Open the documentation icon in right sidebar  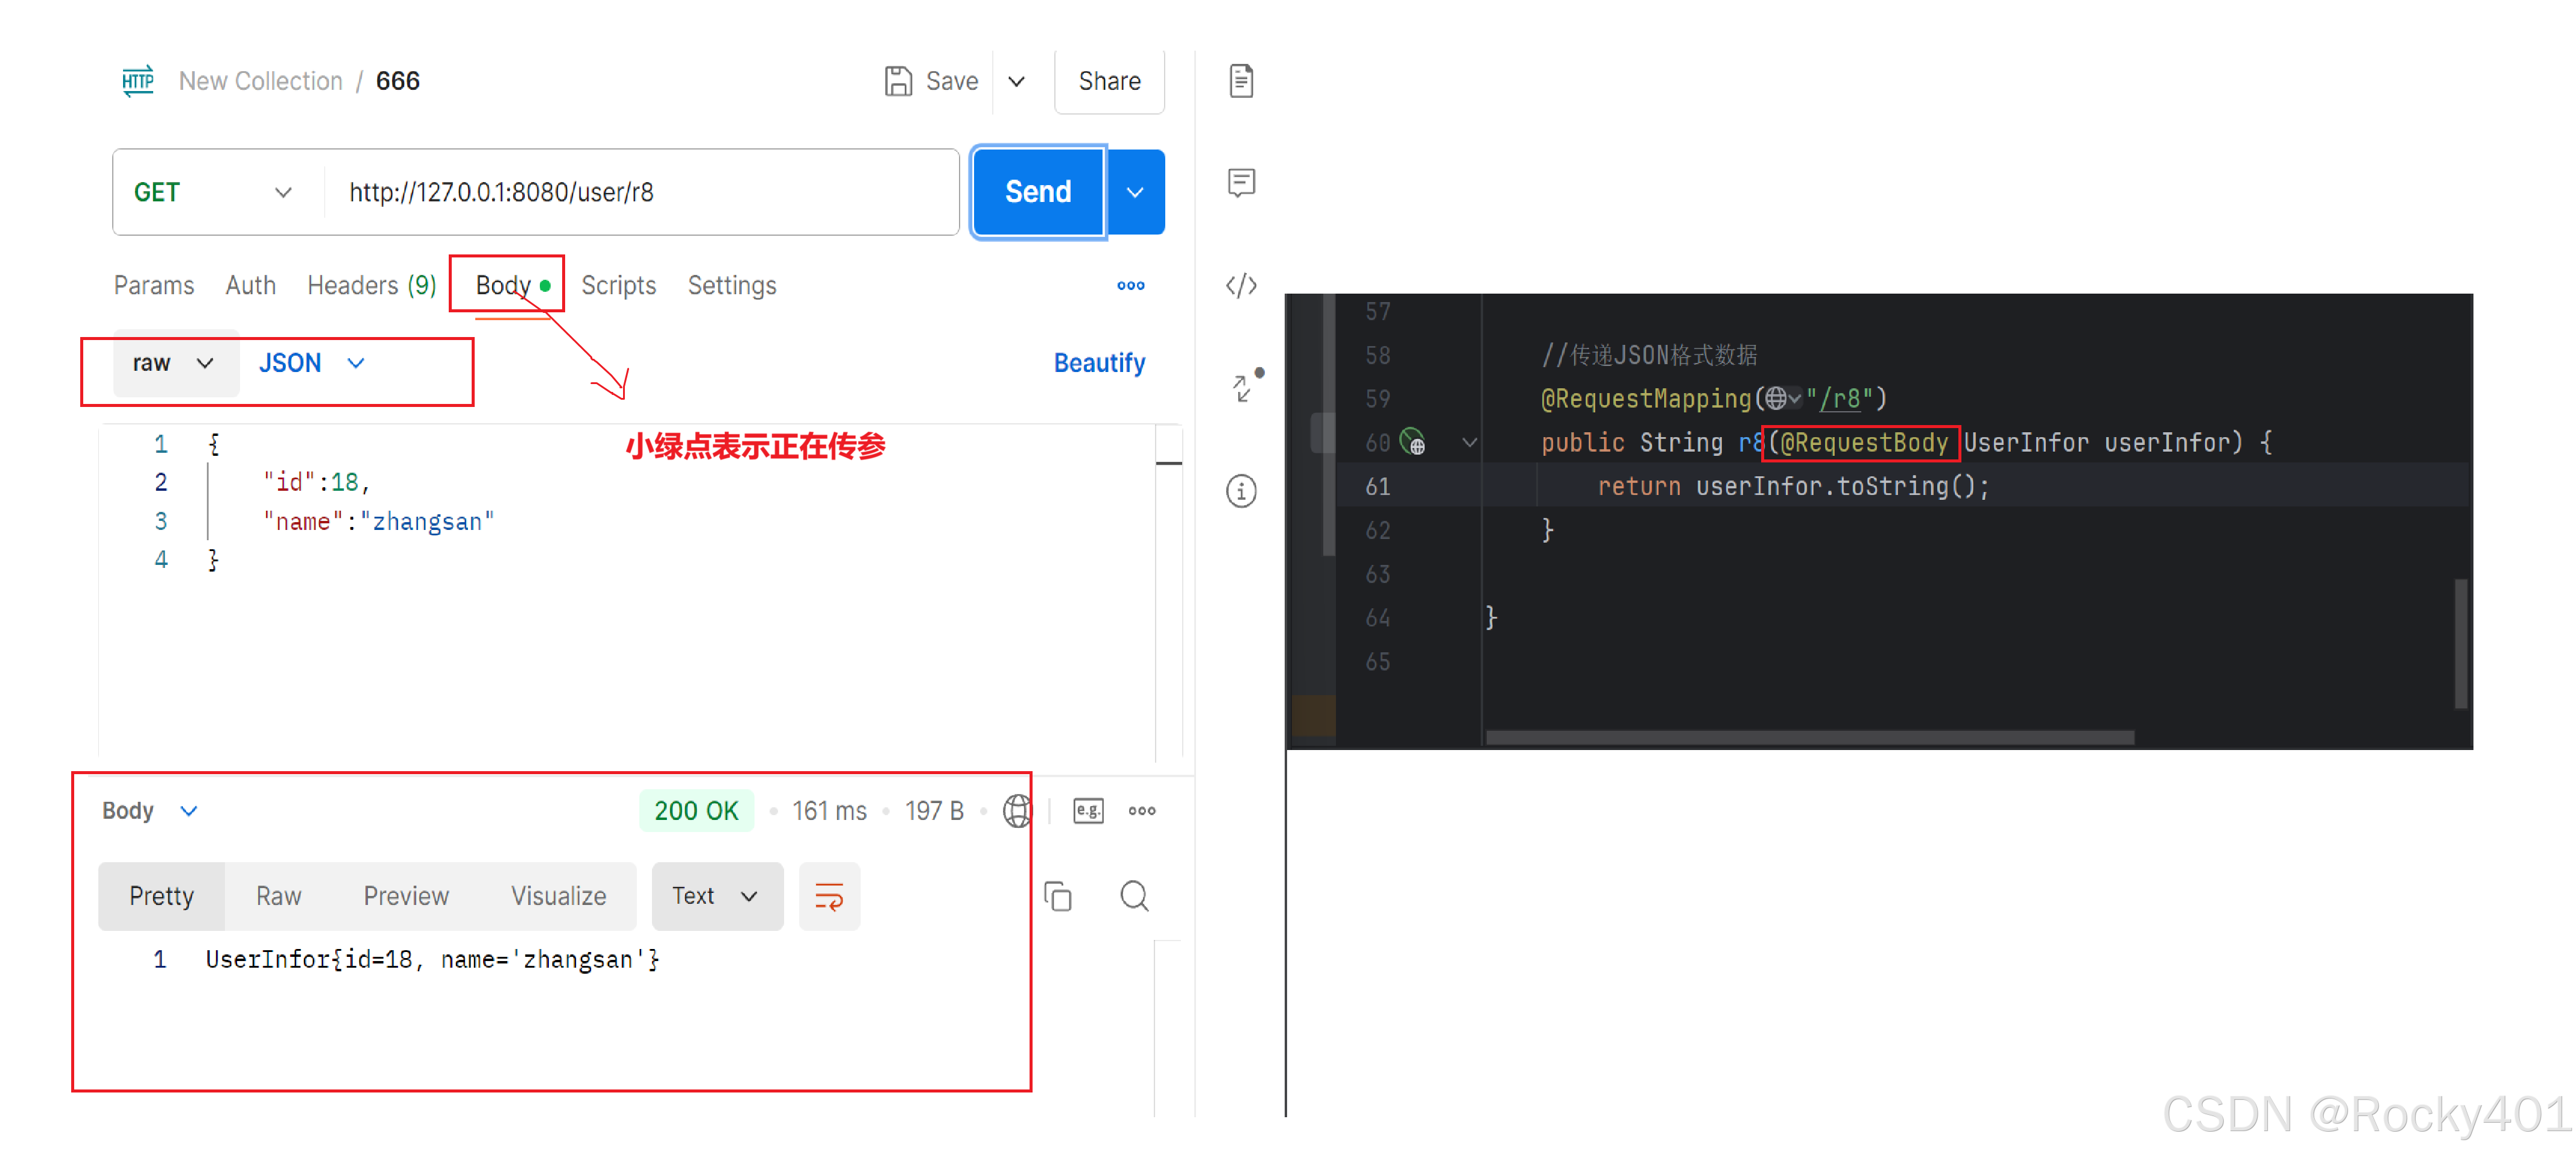tap(1240, 81)
